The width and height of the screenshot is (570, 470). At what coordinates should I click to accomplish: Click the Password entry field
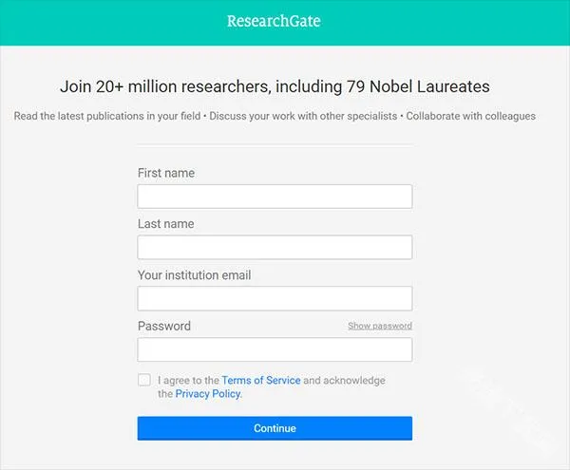(x=275, y=349)
